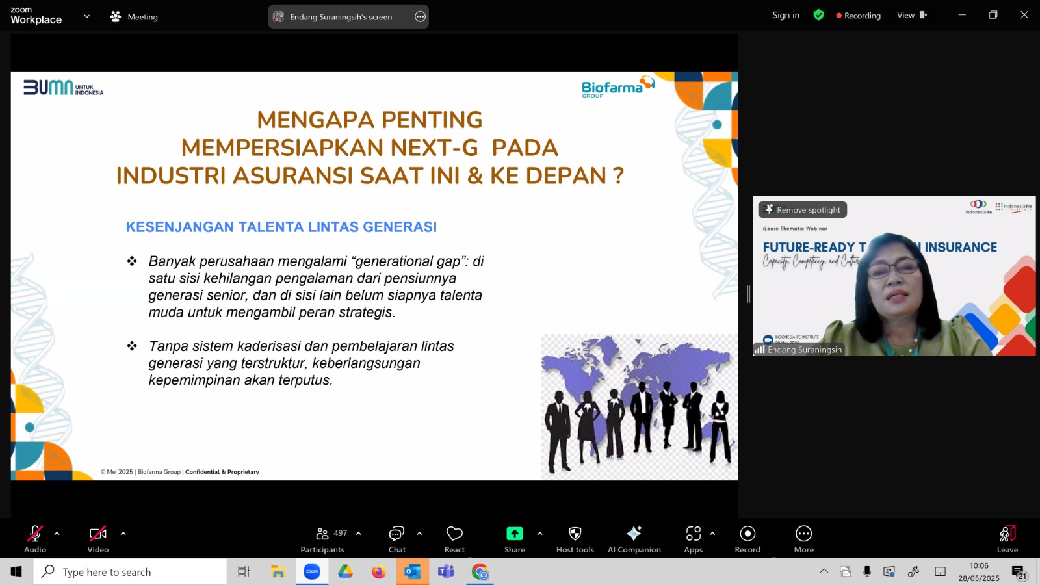Open the Zoom Workplace dropdown chevron

point(86,16)
